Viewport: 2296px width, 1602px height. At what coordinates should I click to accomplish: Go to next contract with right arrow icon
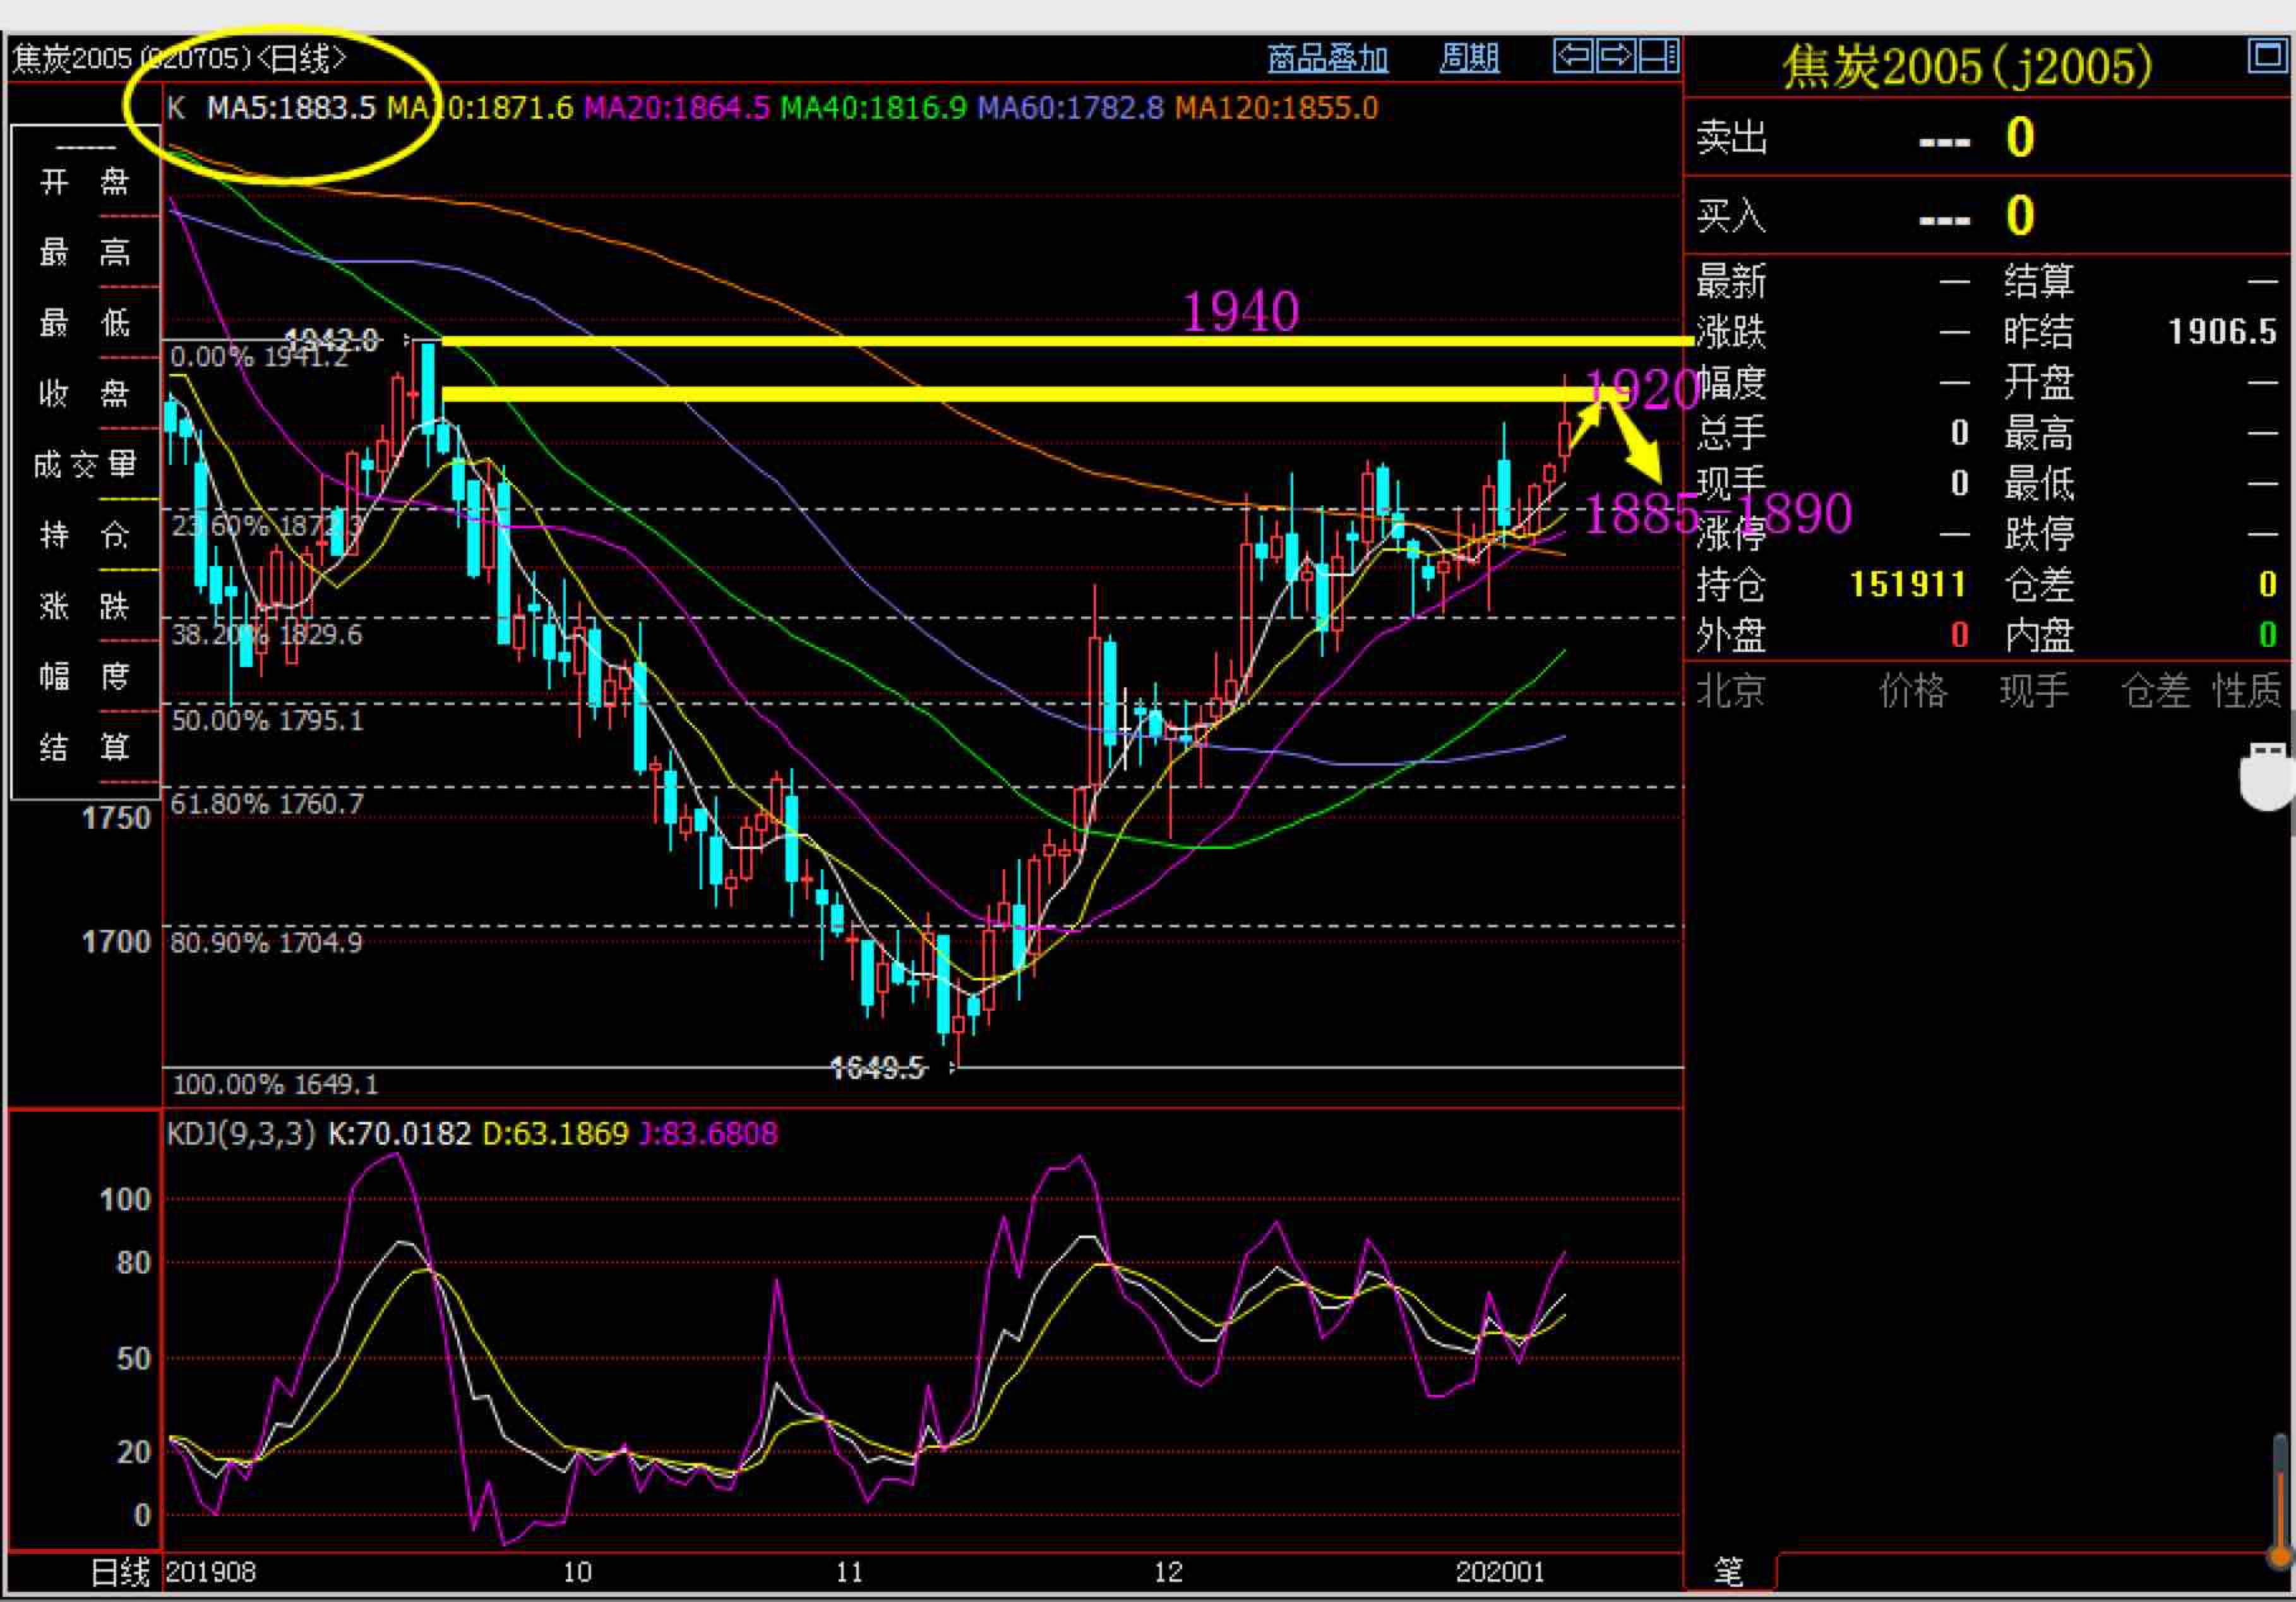1616,56
